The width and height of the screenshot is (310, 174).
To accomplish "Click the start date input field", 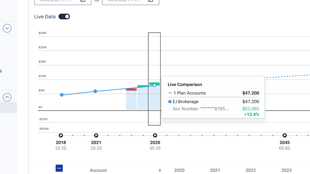I will 63,2.
